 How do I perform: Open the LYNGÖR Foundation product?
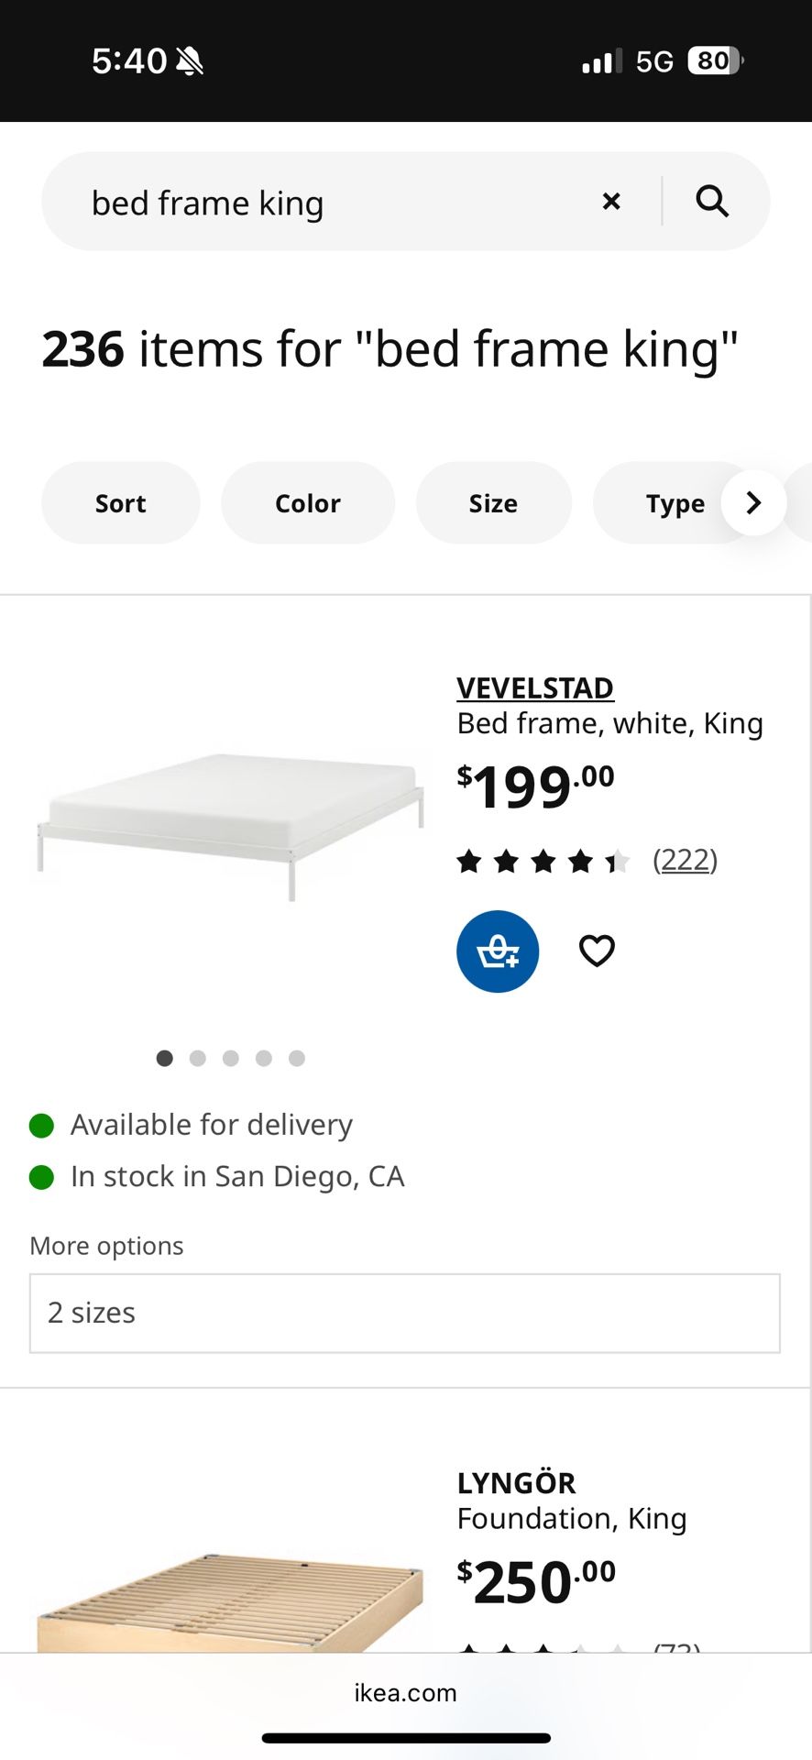pyautogui.click(x=516, y=1483)
